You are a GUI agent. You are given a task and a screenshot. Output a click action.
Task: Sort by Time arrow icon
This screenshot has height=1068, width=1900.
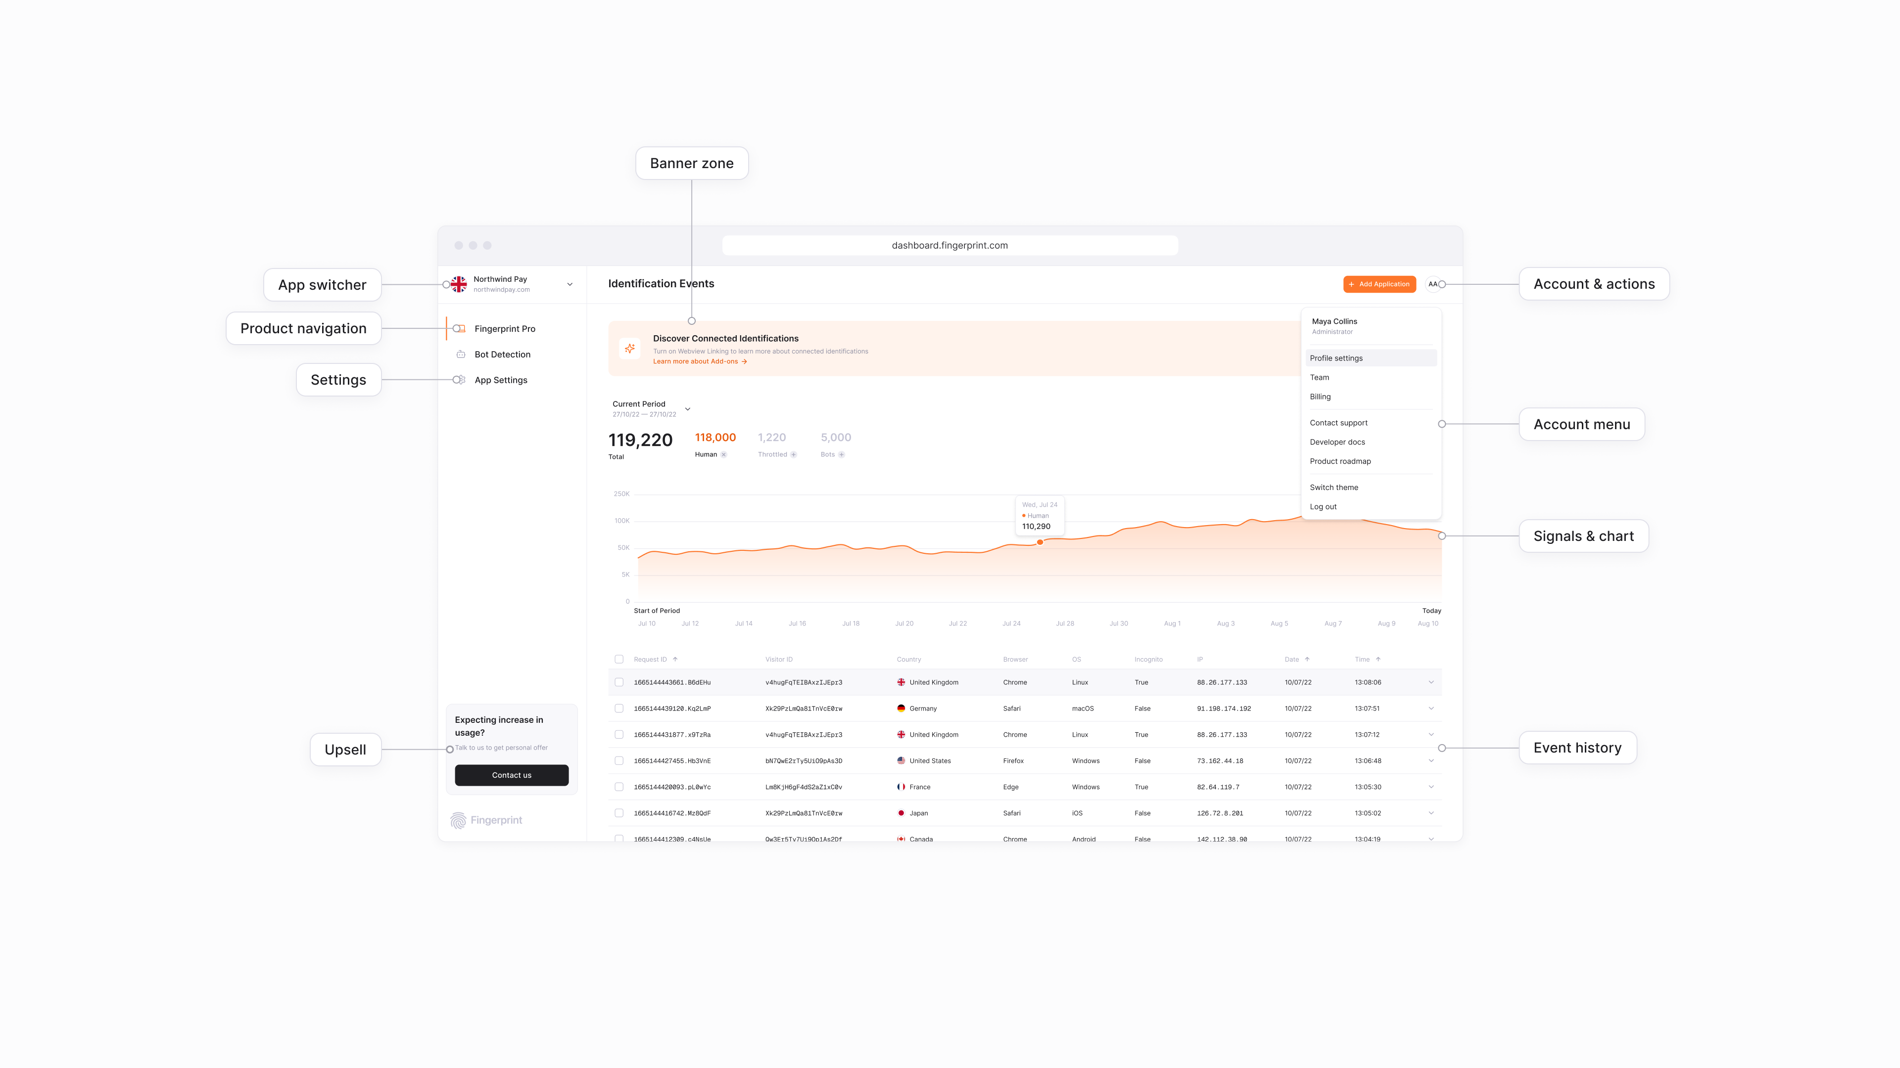(x=1378, y=660)
